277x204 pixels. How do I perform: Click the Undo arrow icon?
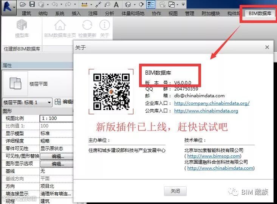pos(55,4)
